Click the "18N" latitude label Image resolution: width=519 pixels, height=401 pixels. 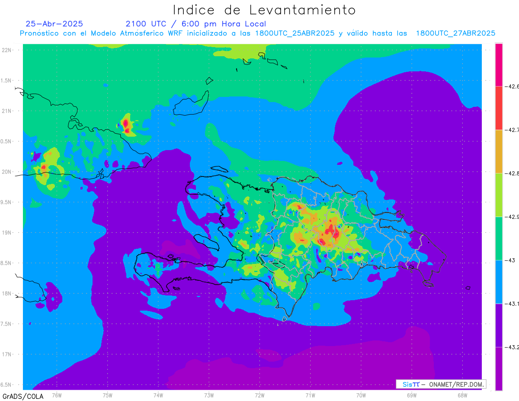pyautogui.click(x=7, y=294)
